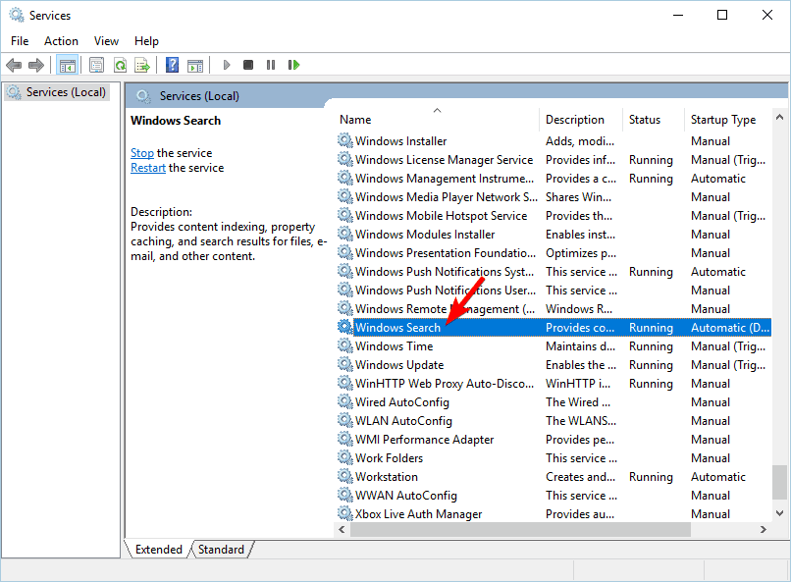Screen dimensions: 791x582
Task: Open the View menu
Action: click(106, 41)
